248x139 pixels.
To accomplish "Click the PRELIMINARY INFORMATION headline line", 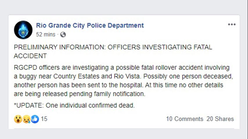I will [x=113, y=47].
